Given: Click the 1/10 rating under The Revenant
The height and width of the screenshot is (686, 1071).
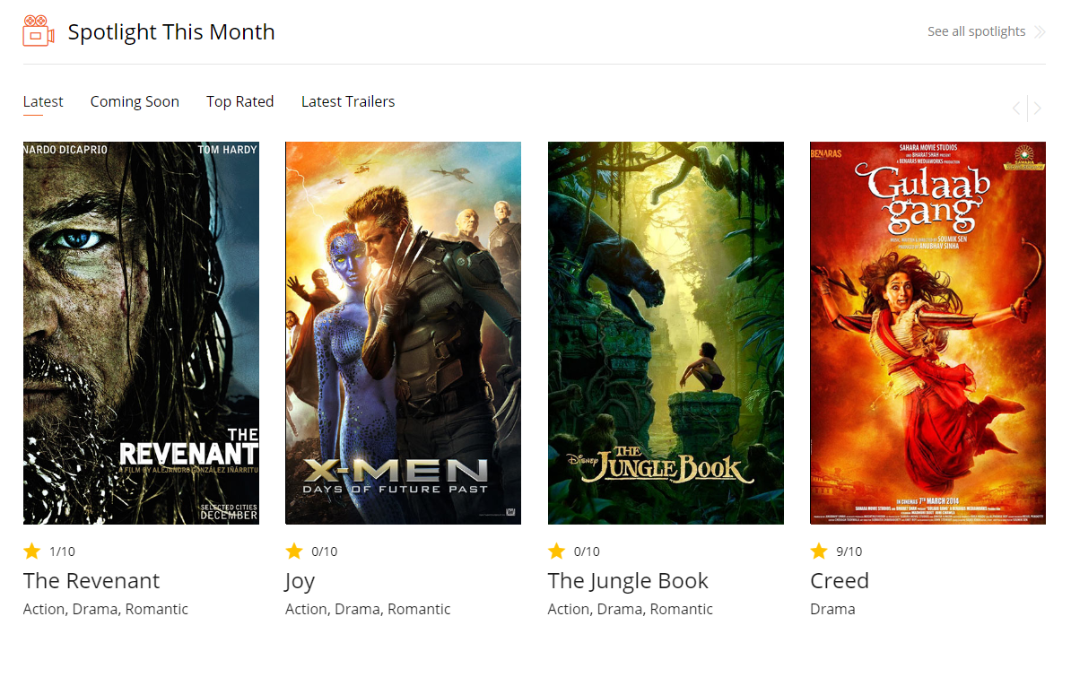Looking at the screenshot, I should tap(62, 551).
